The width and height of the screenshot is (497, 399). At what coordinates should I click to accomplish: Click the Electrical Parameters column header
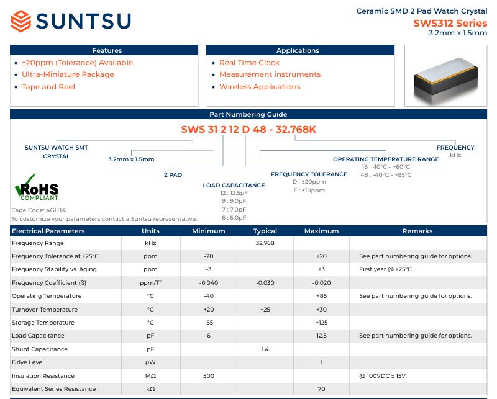click(x=48, y=231)
